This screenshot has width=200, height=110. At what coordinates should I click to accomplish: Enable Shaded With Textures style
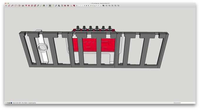click(86, 6)
